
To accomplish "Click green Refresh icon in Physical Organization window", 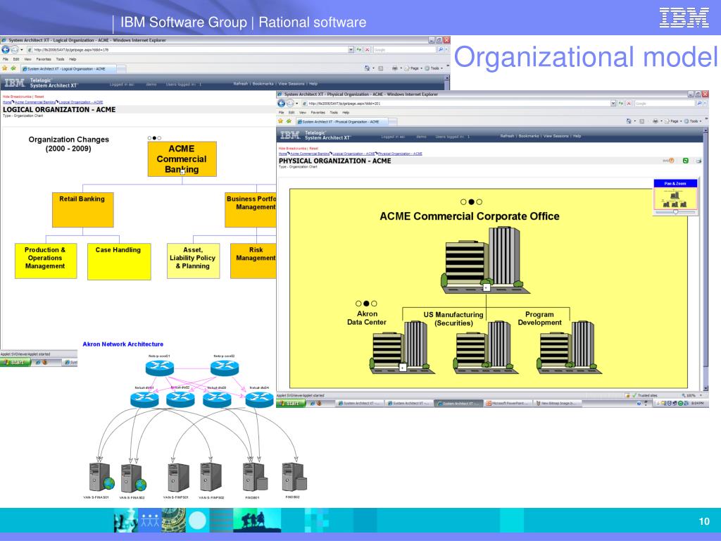I will coord(621,104).
